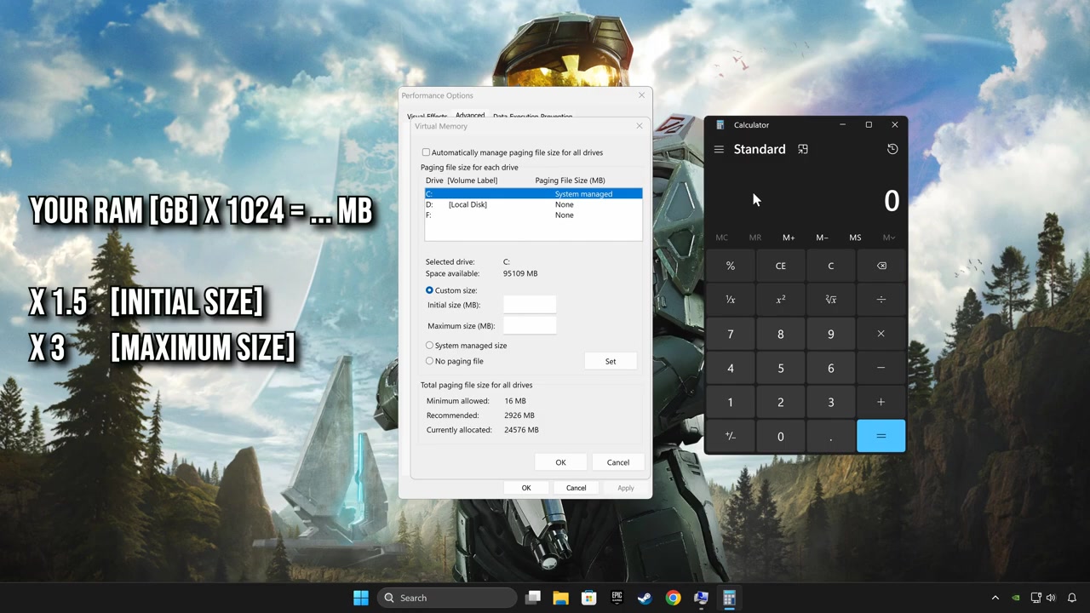Open File Explorer from the taskbar
1090x613 pixels.
point(560,598)
